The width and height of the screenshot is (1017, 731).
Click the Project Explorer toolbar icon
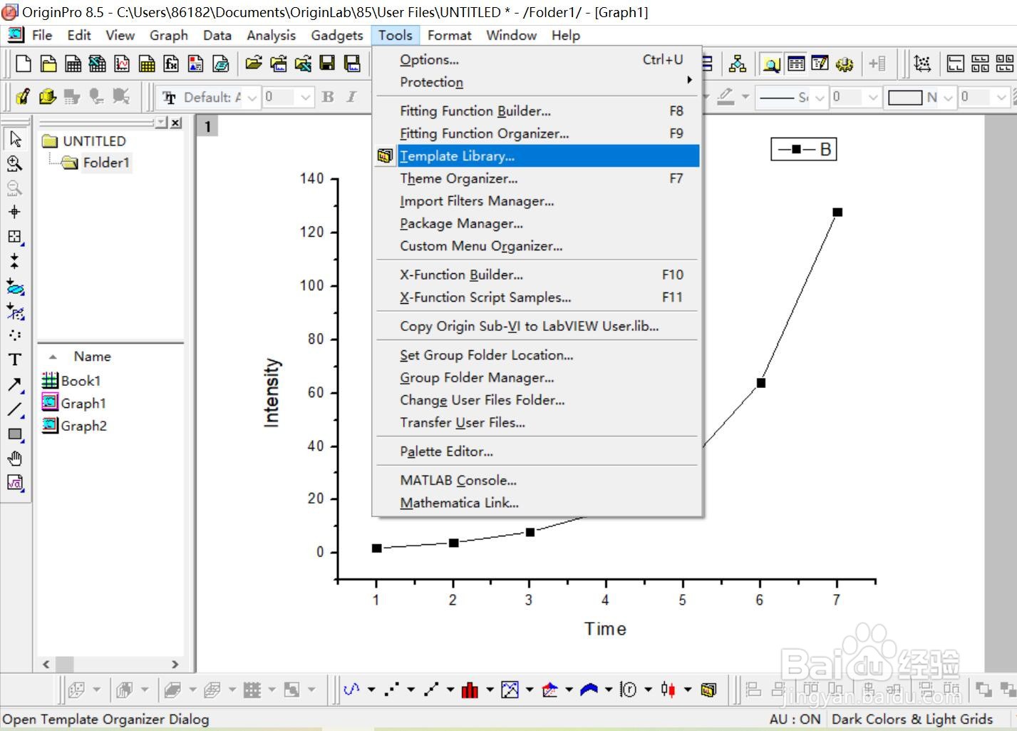771,64
